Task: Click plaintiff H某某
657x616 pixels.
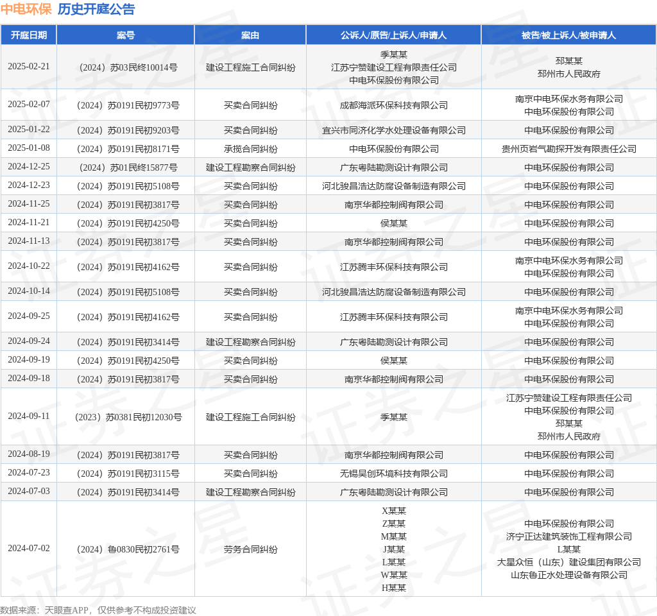Action: pos(393,588)
